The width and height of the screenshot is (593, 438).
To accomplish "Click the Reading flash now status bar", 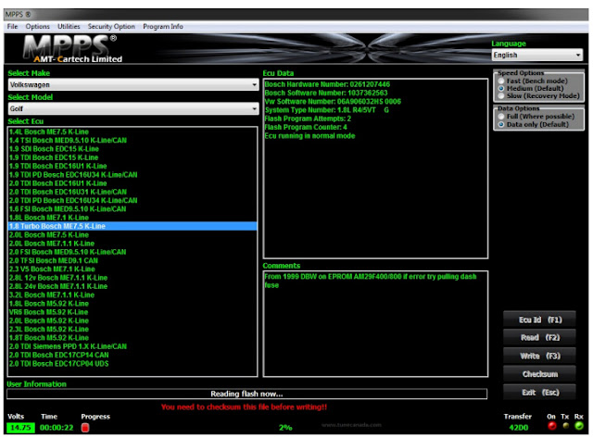I will (x=246, y=394).
